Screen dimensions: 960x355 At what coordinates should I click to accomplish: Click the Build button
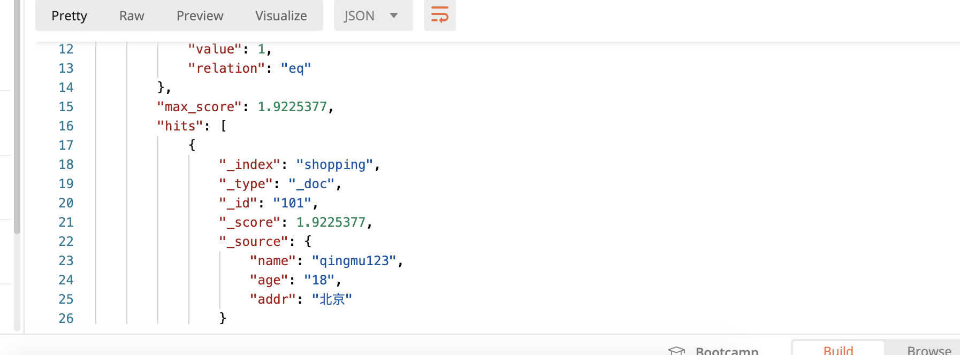(838, 350)
